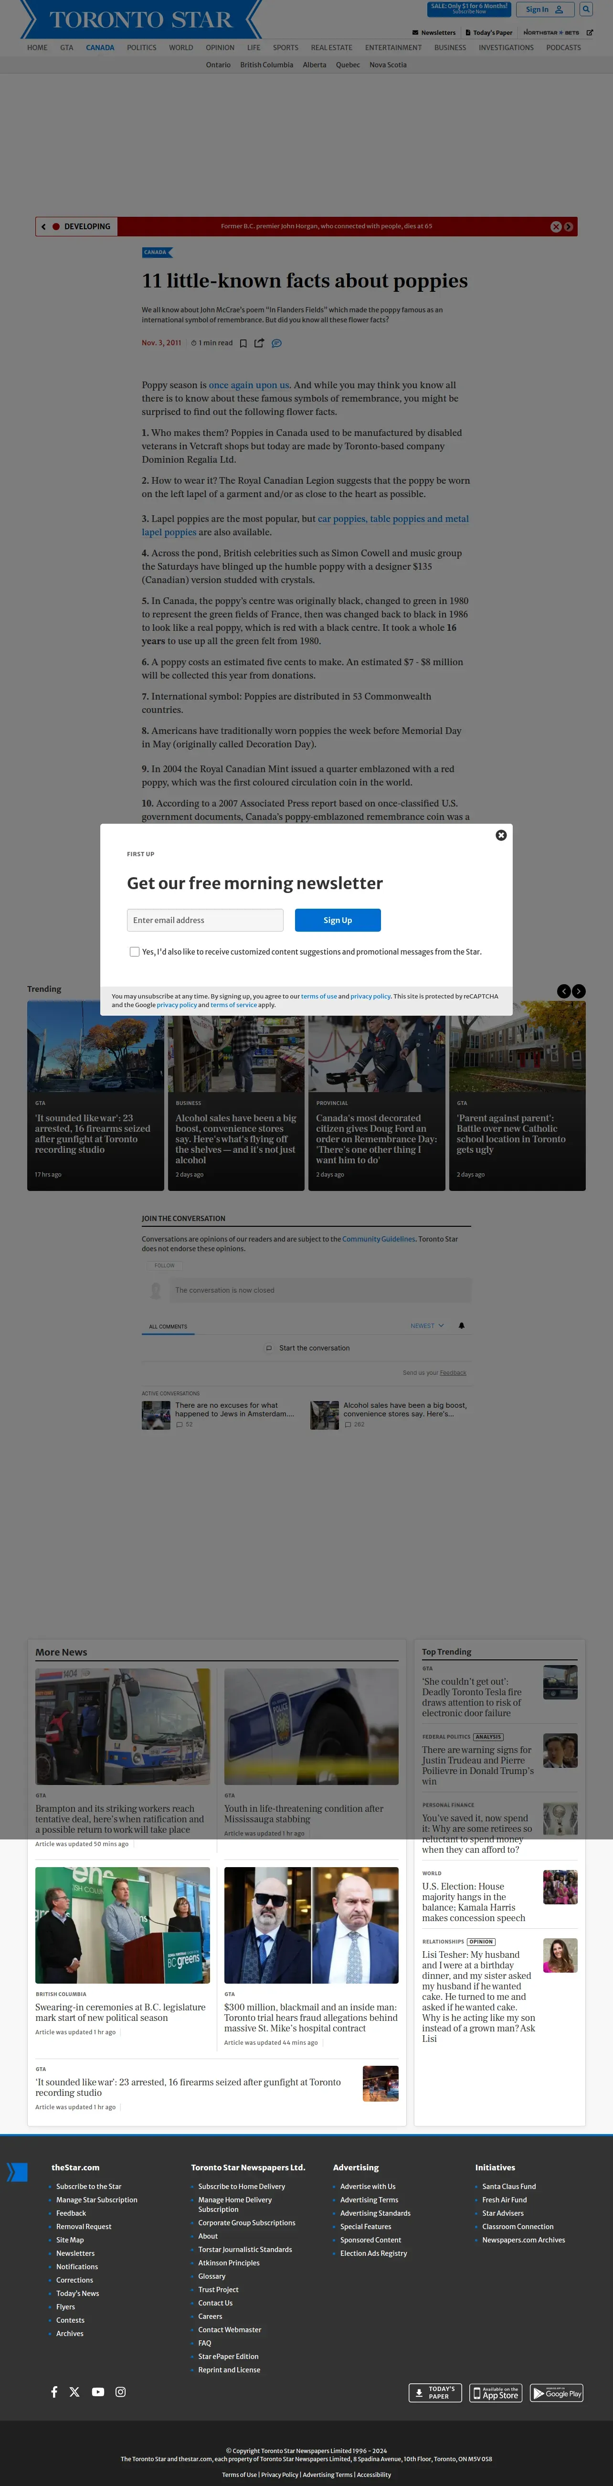Open the Northstar Bets external link
Viewport: 613px width, 2486px height.
click(558, 33)
